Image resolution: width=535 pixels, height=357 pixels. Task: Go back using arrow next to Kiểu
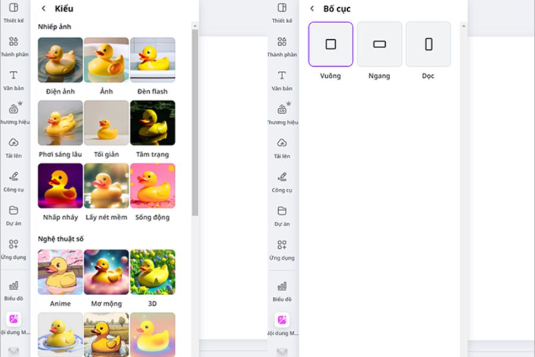click(x=43, y=9)
